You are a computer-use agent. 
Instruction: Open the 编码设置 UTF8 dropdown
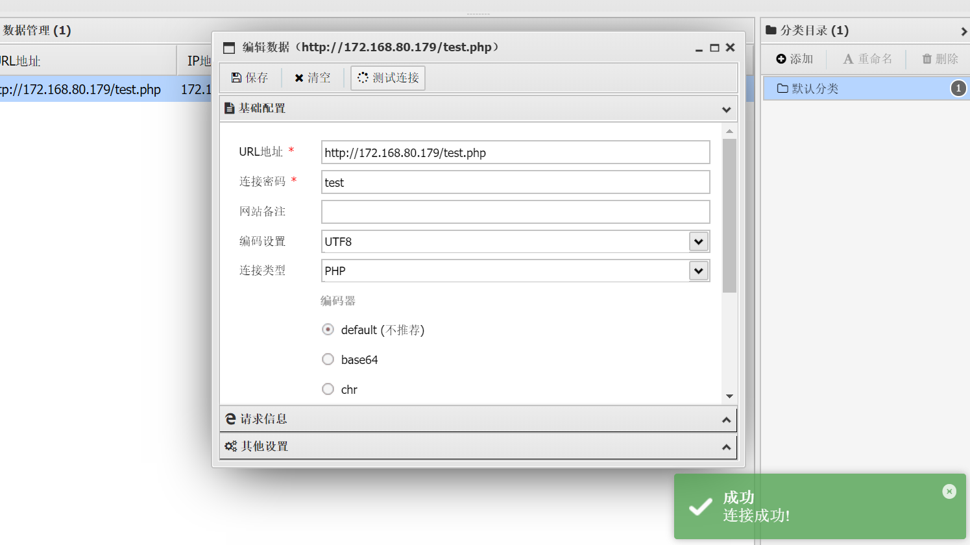coord(698,241)
